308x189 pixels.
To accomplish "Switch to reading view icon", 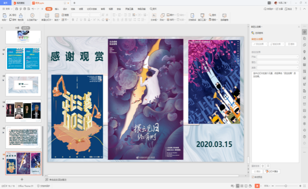I will click(246, 186).
